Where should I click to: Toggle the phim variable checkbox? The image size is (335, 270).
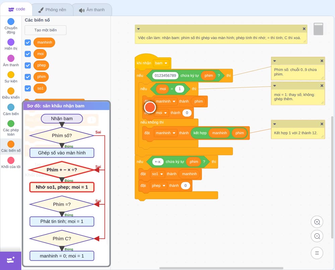28,77
